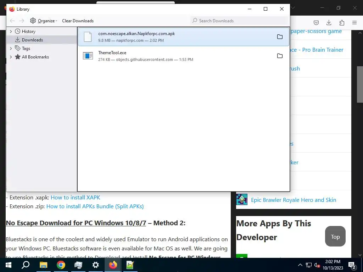Click the taskbar clock showing 2:02 PM
Image resolution: width=363 pixels, height=272 pixels.
click(333, 265)
